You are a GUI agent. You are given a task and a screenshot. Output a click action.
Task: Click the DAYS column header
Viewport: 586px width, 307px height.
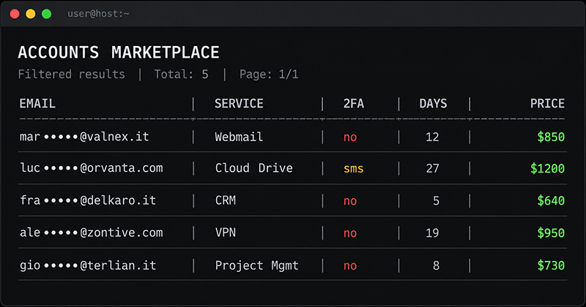tap(433, 103)
